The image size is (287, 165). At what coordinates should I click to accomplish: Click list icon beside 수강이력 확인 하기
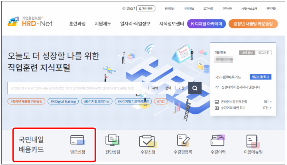pos(217,108)
